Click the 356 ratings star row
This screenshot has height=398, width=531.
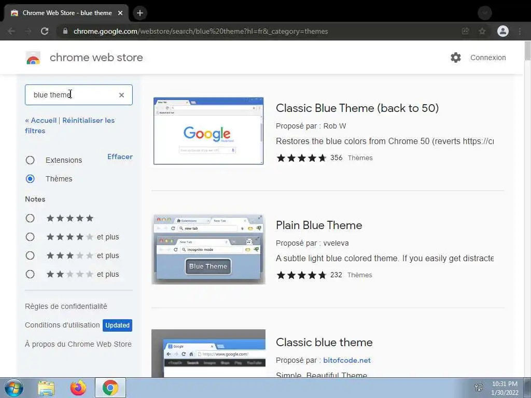pos(301,158)
